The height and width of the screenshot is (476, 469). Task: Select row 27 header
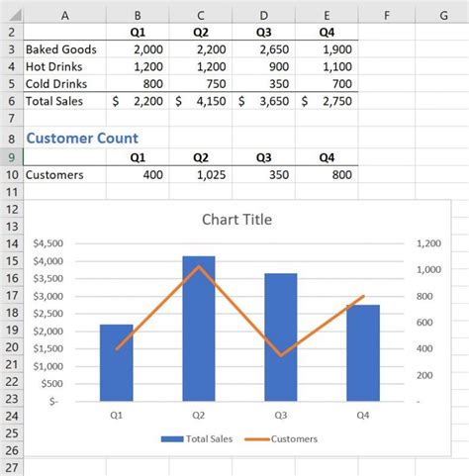coord(12,467)
